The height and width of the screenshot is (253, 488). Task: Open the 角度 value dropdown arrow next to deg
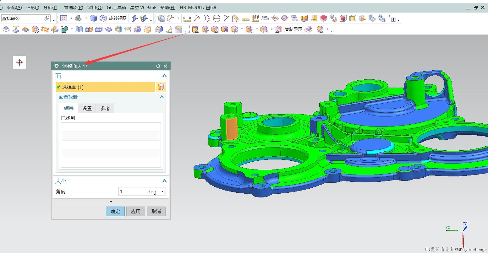[162, 191]
